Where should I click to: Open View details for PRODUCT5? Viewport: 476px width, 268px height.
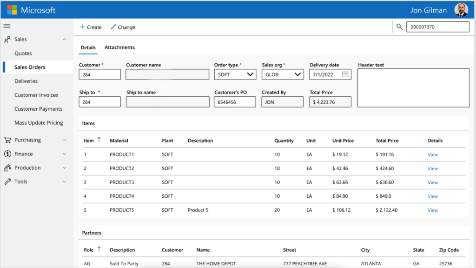432,210
